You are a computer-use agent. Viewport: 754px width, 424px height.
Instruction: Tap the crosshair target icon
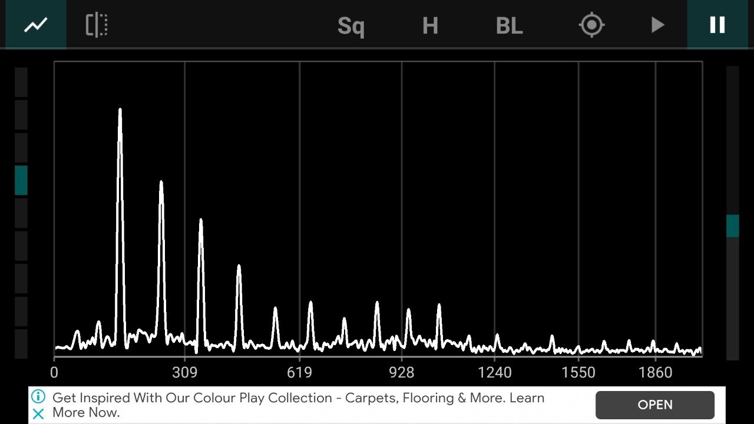(591, 25)
